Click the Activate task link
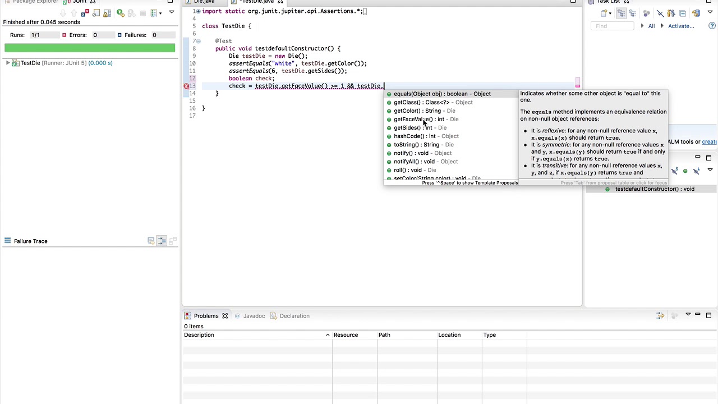 tap(681, 26)
